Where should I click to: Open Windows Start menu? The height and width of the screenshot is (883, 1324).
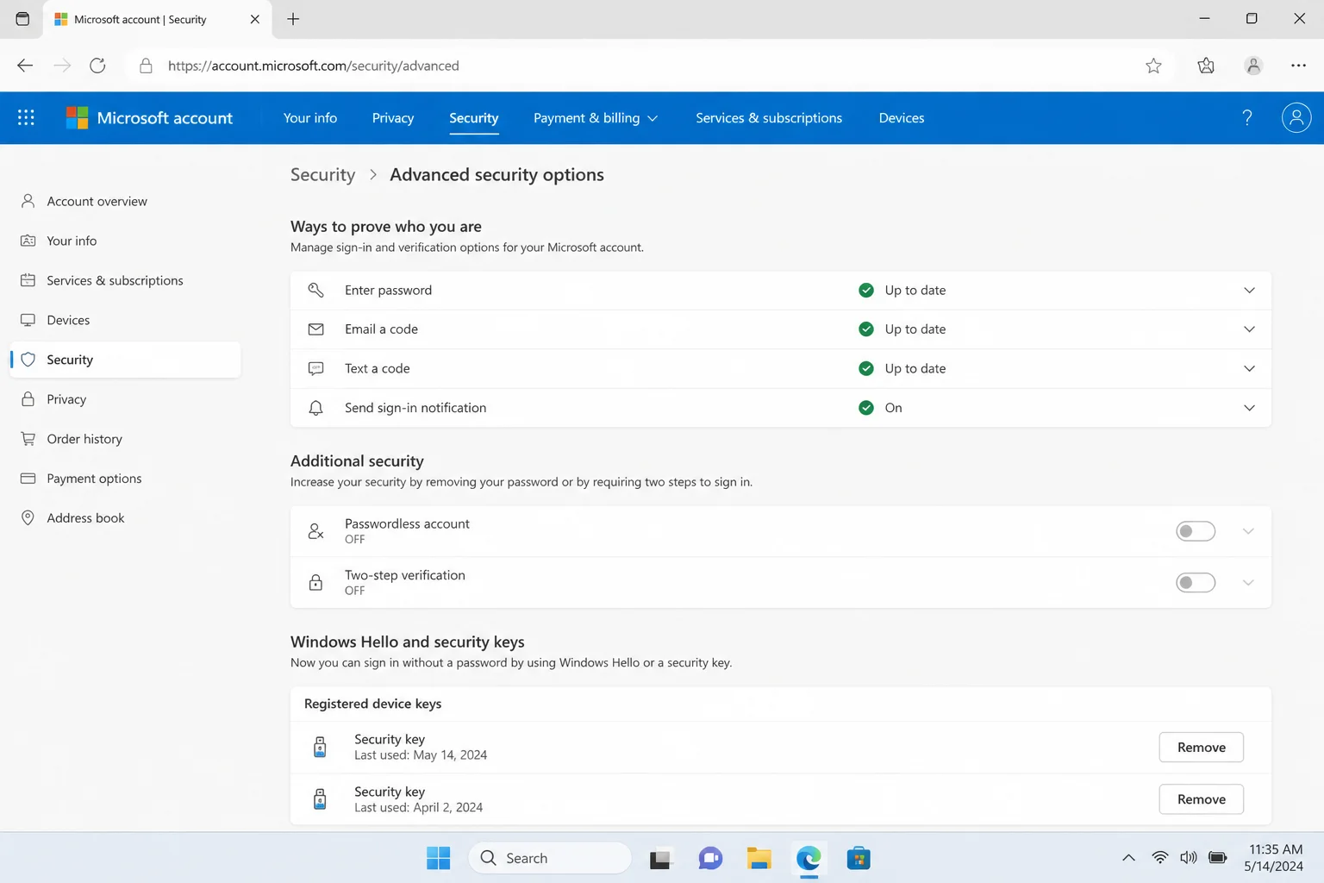click(x=438, y=858)
